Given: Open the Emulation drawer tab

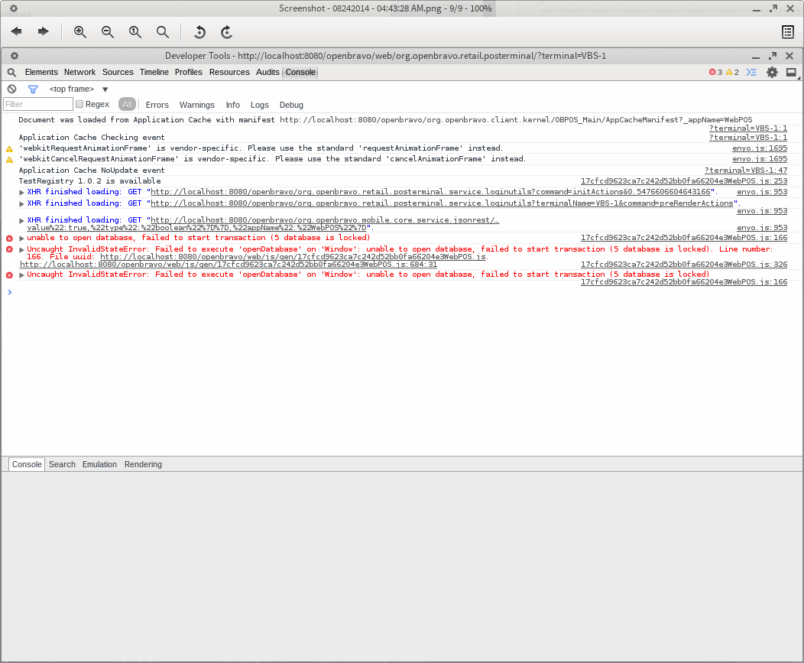Looking at the screenshot, I should [x=99, y=464].
